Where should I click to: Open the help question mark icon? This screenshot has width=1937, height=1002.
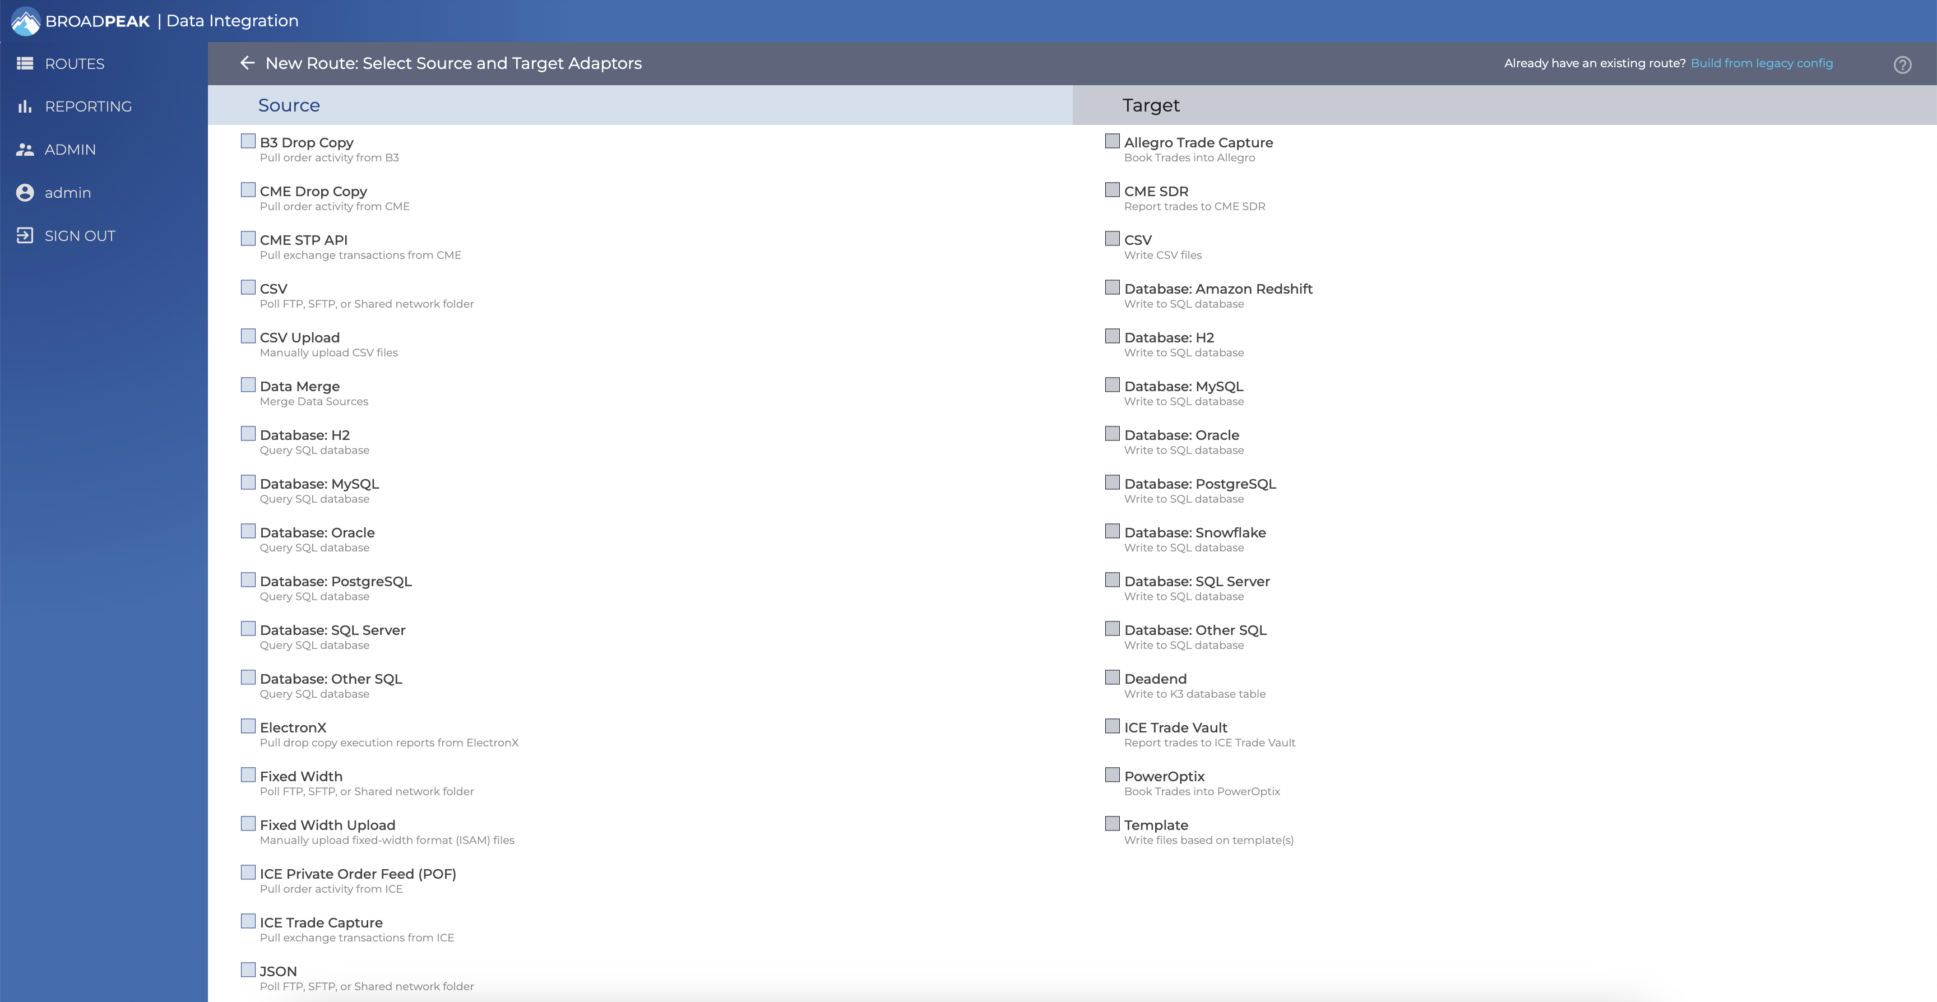tap(1903, 64)
